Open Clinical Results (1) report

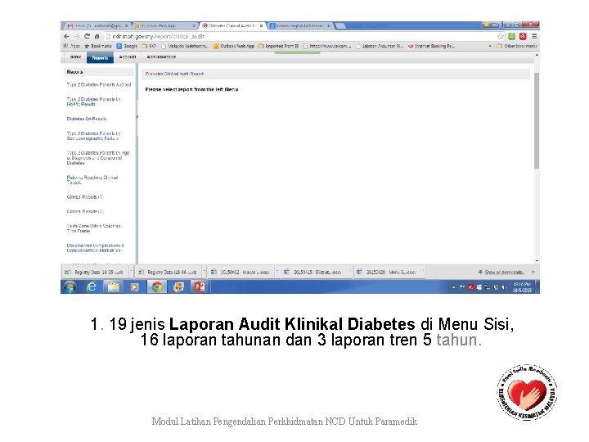85,197
